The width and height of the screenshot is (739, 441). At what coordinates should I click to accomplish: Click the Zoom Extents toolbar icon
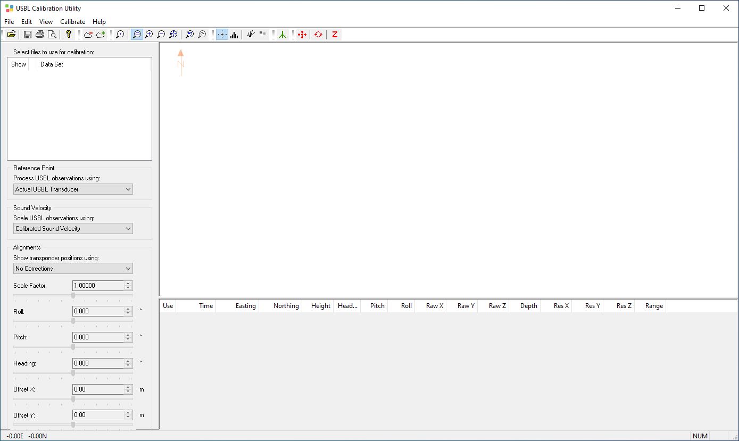(x=173, y=34)
